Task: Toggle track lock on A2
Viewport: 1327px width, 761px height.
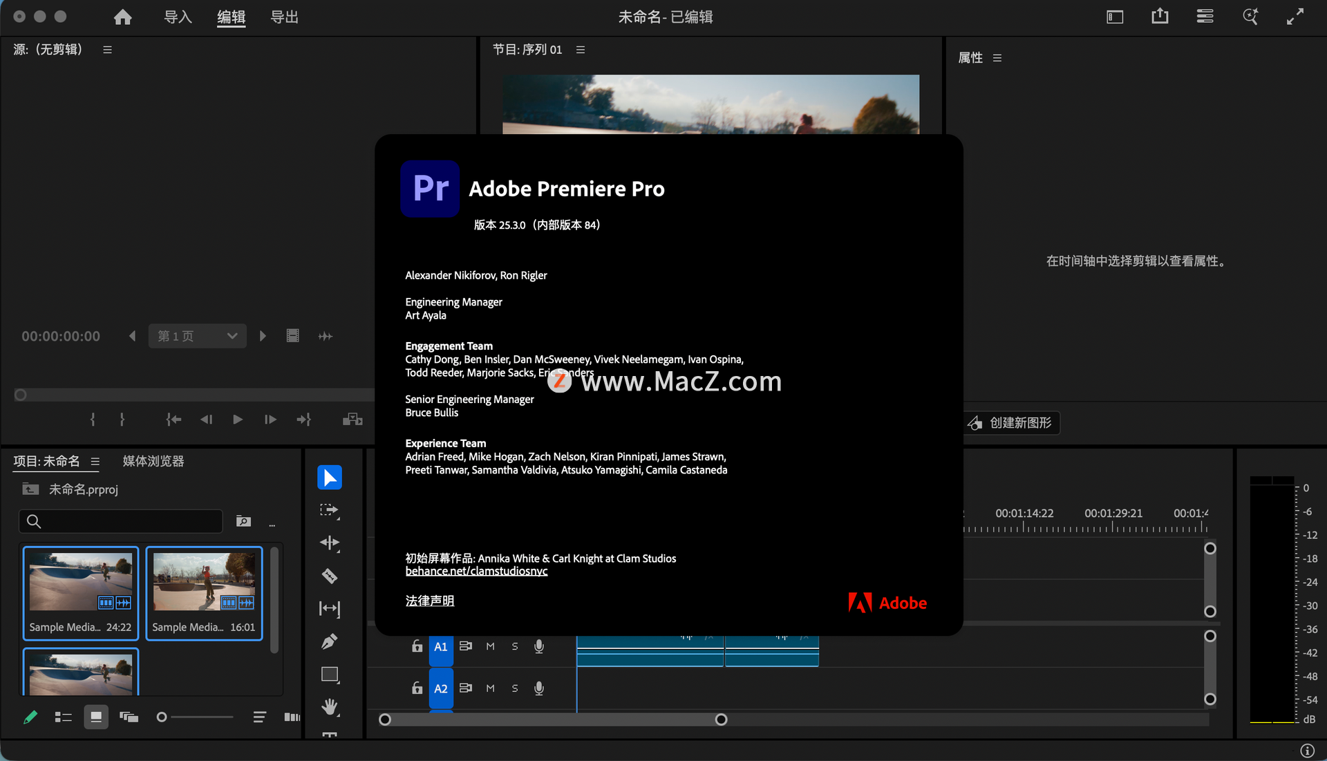Action: click(x=417, y=688)
